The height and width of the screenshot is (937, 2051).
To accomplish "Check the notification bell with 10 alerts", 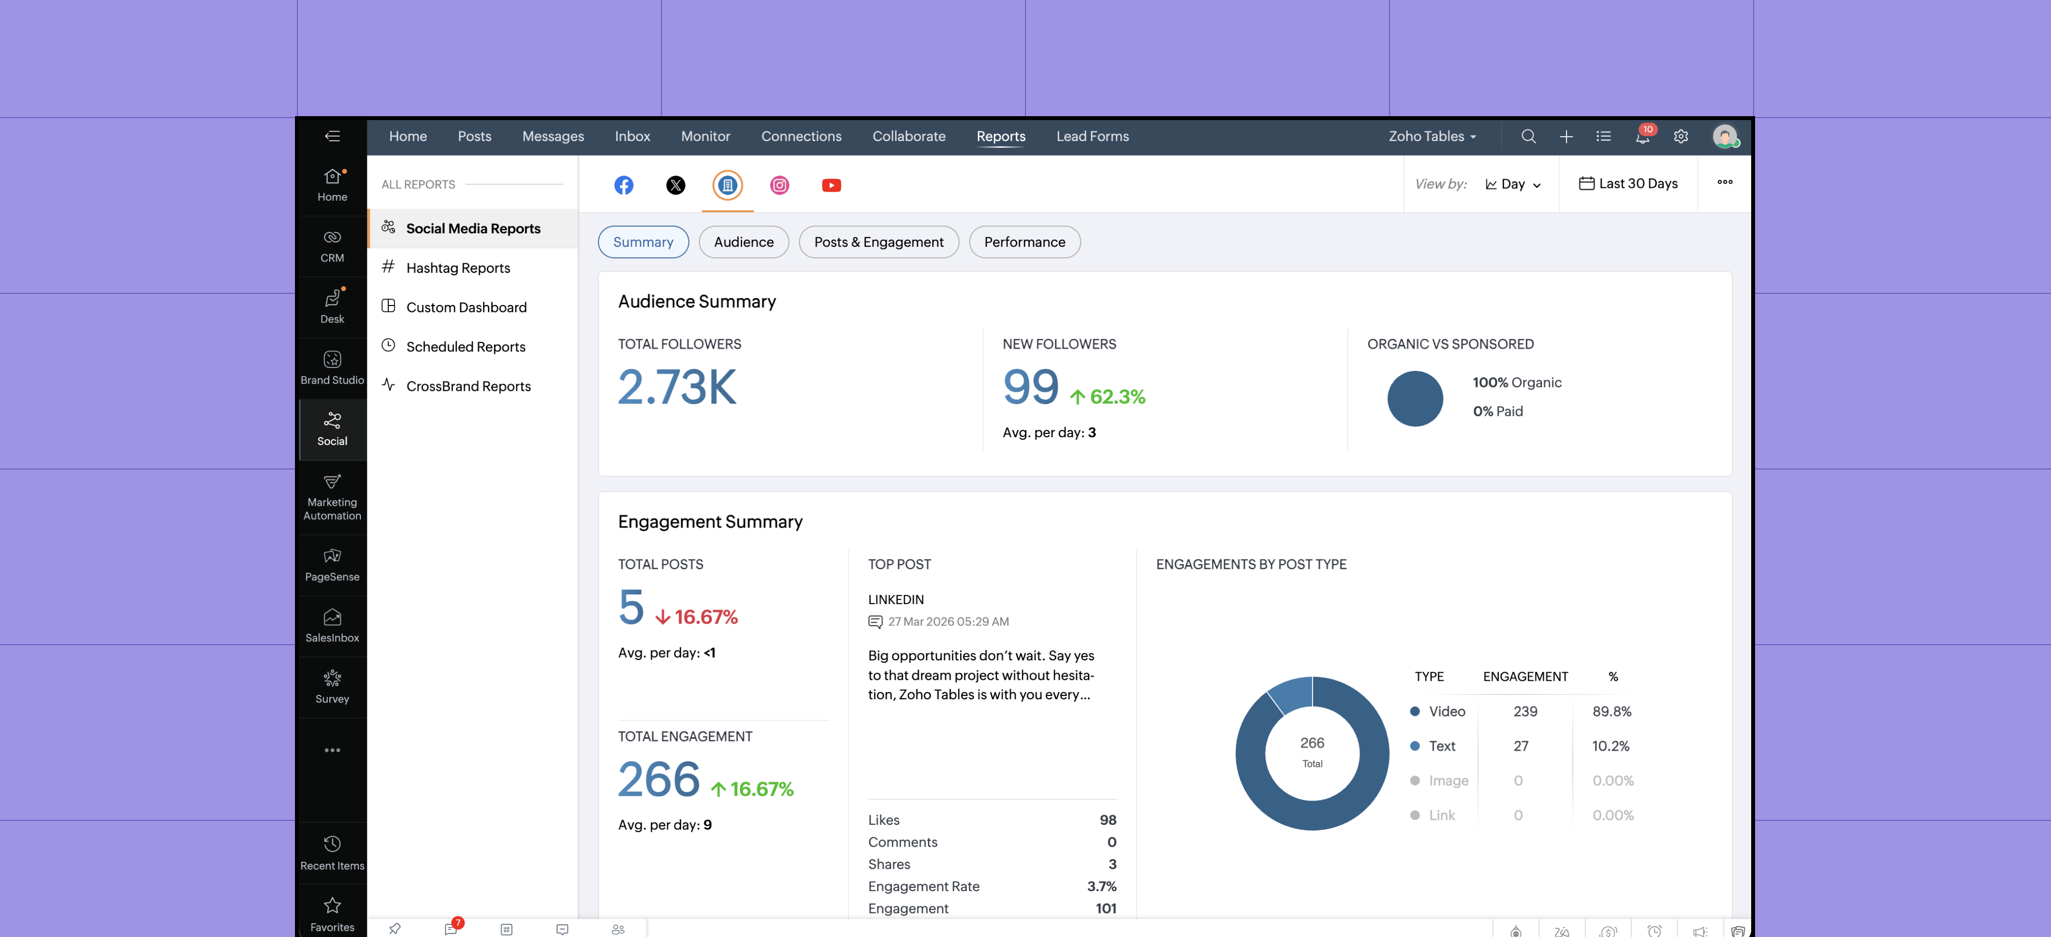I will tap(1642, 136).
